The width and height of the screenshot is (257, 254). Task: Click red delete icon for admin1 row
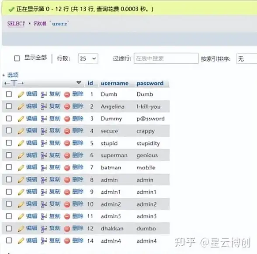click(67, 192)
